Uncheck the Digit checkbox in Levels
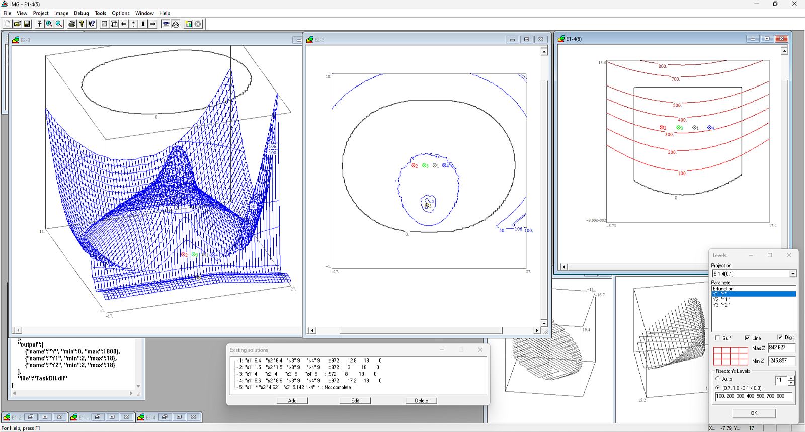 click(x=780, y=337)
